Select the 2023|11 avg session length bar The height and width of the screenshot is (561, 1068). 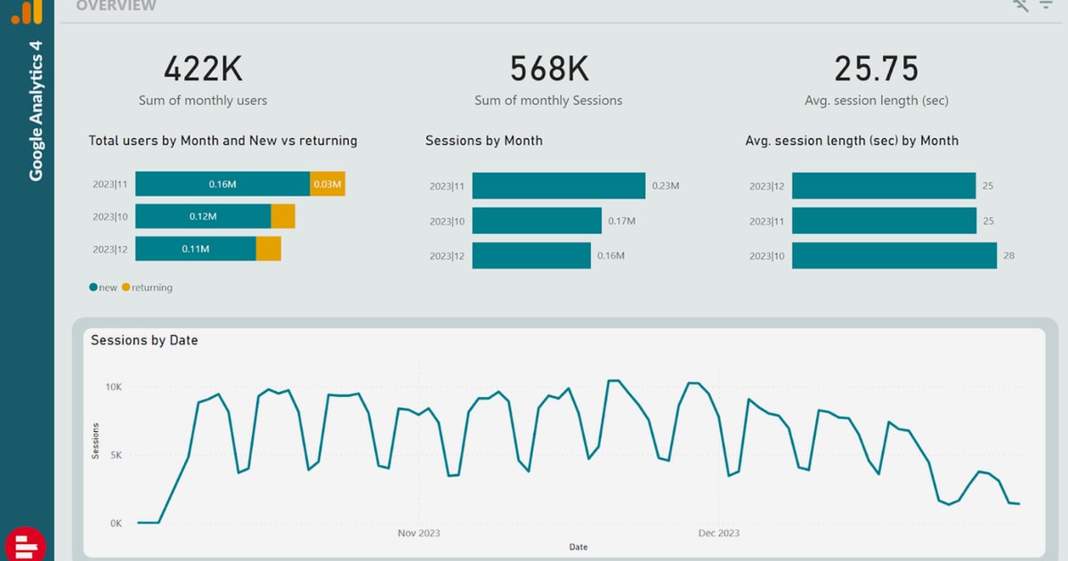pos(884,221)
